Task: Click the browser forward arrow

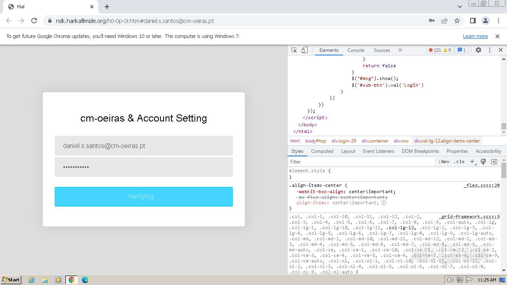Action: 21,21
